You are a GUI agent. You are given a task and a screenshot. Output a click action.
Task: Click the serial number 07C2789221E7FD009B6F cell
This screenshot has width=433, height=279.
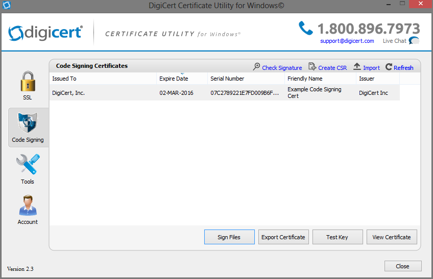pos(245,93)
